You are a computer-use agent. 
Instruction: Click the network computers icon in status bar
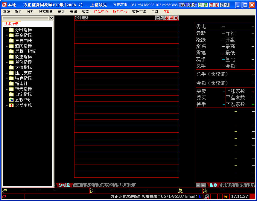pyautogui.click(x=206, y=197)
